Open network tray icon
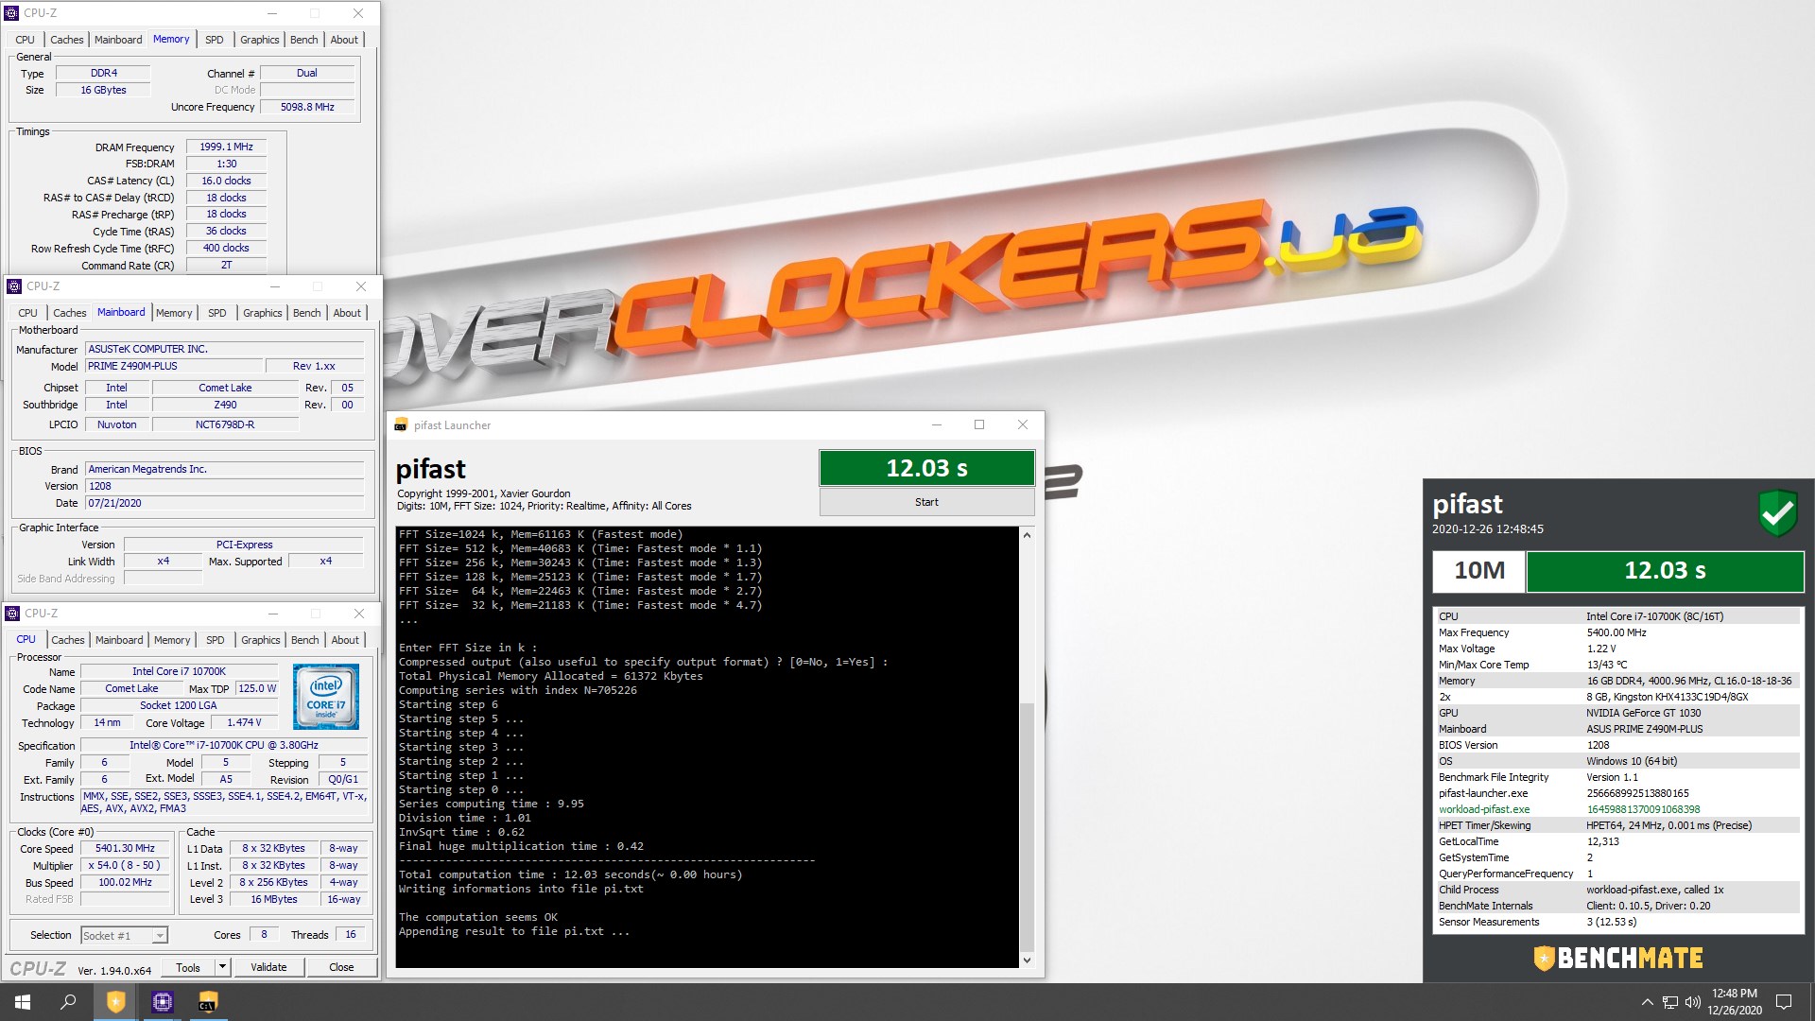 [1670, 1002]
